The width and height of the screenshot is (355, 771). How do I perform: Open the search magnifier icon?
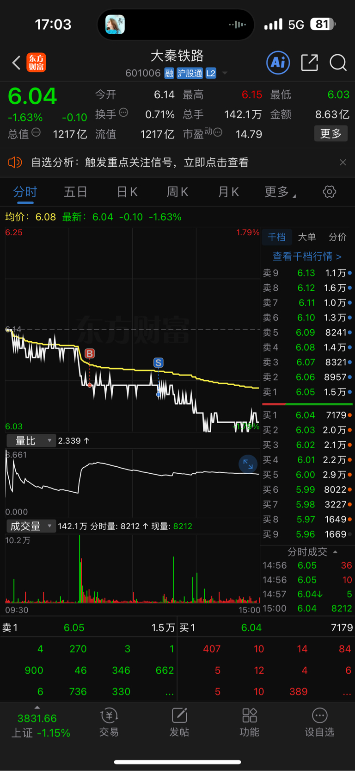tap(338, 63)
